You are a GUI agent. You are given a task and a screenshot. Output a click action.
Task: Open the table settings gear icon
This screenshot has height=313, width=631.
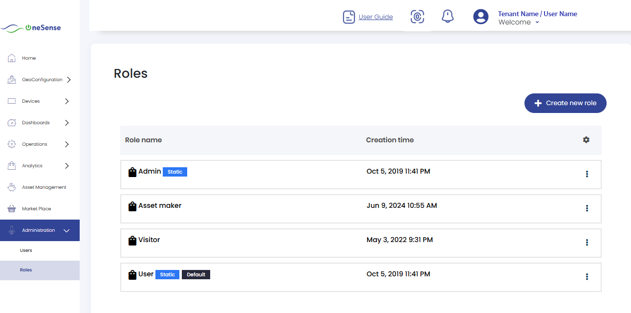[586, 140]
